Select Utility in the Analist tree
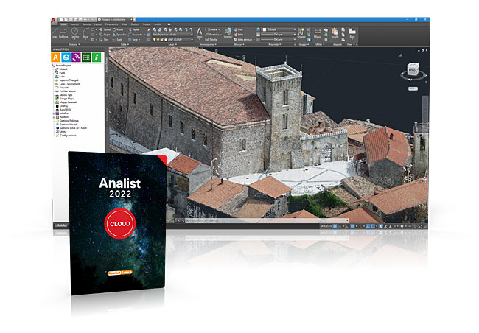 click(x=63, y=132)
